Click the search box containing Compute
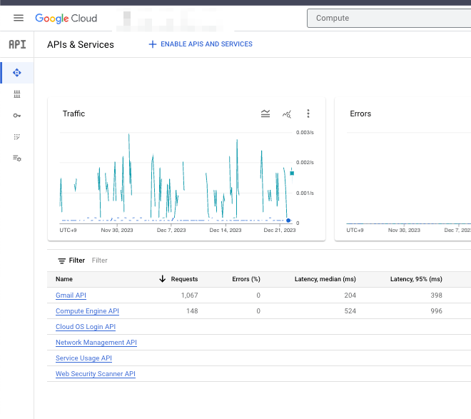The width and height of the screenshot is (471, 419). [x=389, y=18]
